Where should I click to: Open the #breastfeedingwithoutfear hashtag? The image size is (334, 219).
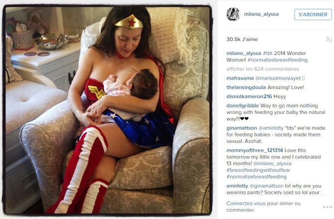258,170
